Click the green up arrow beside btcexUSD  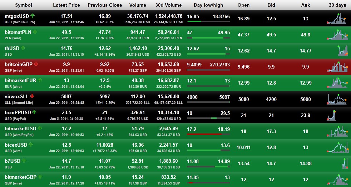click(31, 145)
